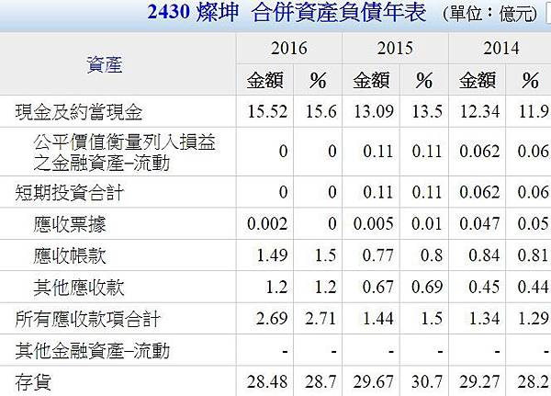Screen dimensions: 551x396
Task: Click 2016 存貨 amount 28.48
Action: click(267, 382)
